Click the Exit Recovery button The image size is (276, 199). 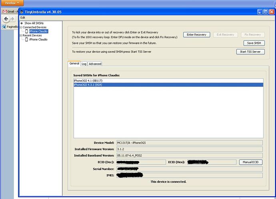(x=225, y=35)
